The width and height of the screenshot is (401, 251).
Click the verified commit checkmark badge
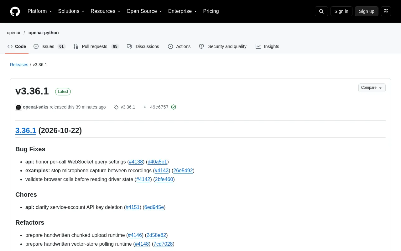[174, 107]
